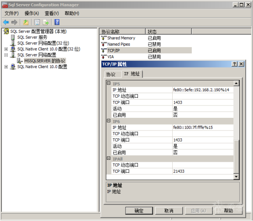Click the SQL Server Configuration Manager root icon
Image resolution: width=253 pixels, height=221 pixels.
click(x=6, y=32)
